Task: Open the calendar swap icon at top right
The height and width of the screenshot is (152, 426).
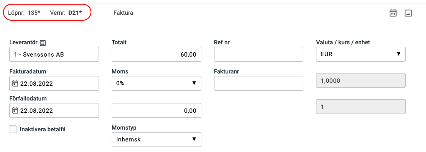Action: (393, 13)
